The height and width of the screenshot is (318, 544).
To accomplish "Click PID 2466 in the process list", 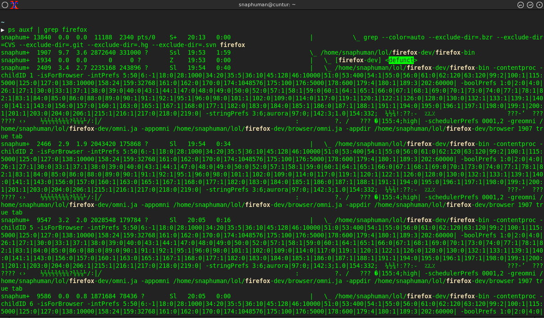I will [44, 144].
